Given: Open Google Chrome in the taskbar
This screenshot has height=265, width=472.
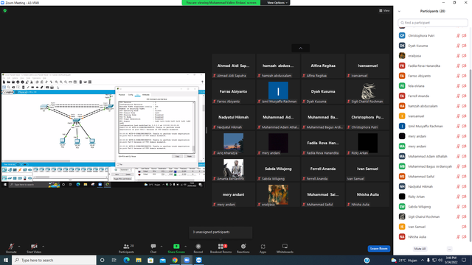Looking at the screenshot, I should point(175,260).
